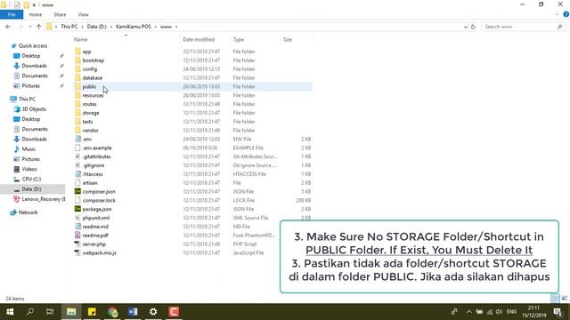Open Google Chrome from the taskbar
The height and width of the screenshot is (320, 570).
(x=113, y=312)
